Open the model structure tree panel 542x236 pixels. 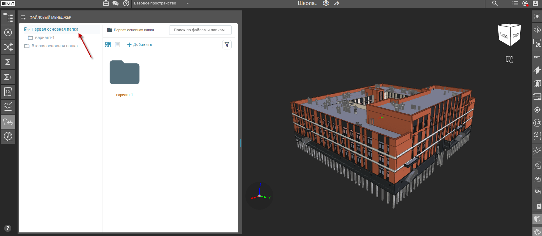pos(8,18)
